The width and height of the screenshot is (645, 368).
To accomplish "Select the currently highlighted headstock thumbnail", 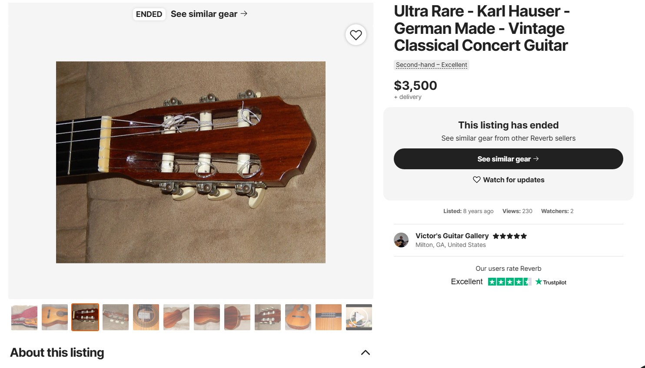I will (x=85, y=317).
